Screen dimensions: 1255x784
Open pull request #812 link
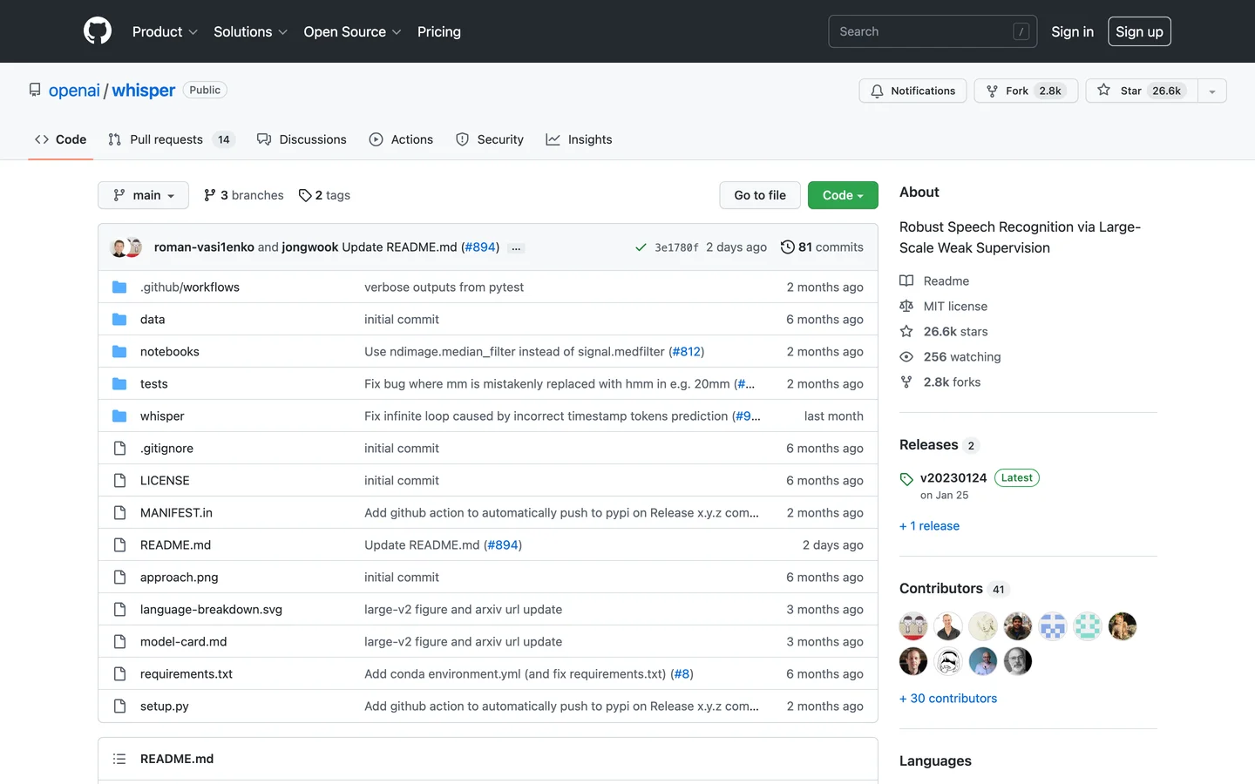[687, 351]
